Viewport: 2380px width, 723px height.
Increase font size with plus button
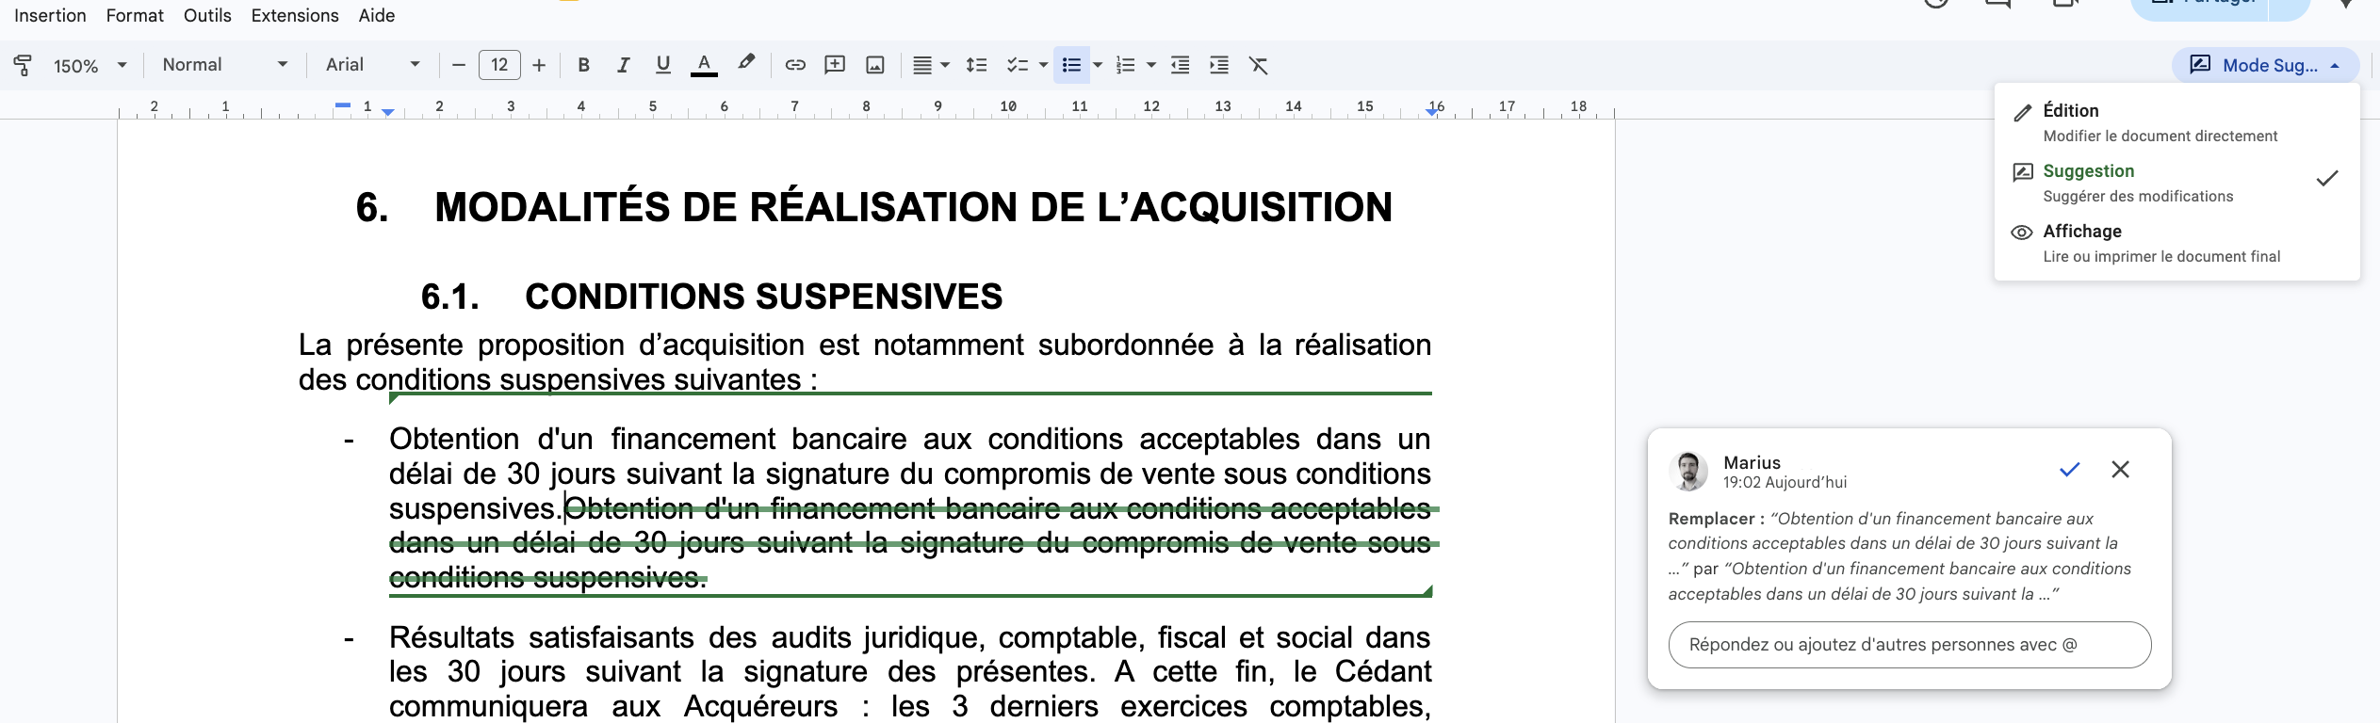[539, 65]
